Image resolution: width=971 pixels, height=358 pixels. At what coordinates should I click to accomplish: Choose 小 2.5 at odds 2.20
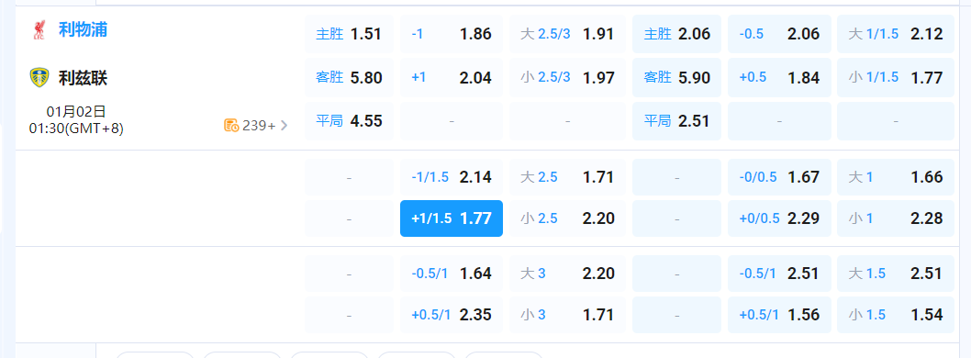click(567, 218)
